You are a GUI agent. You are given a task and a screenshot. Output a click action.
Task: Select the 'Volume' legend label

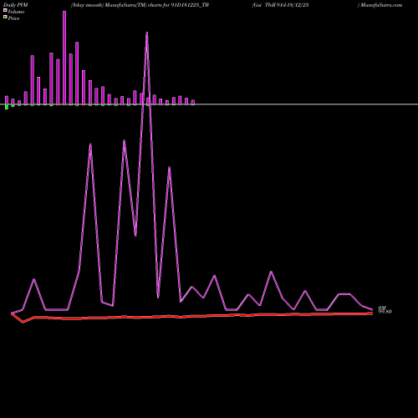16,12
